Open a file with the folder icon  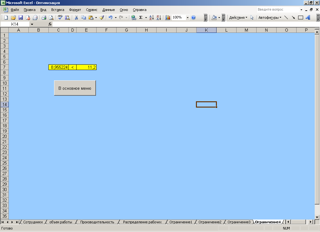click(x=13, y=18)
